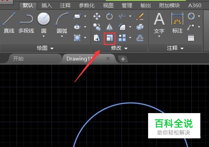
Task: Activate the Rectangular Array tool
Action: (x=122, y=38)
